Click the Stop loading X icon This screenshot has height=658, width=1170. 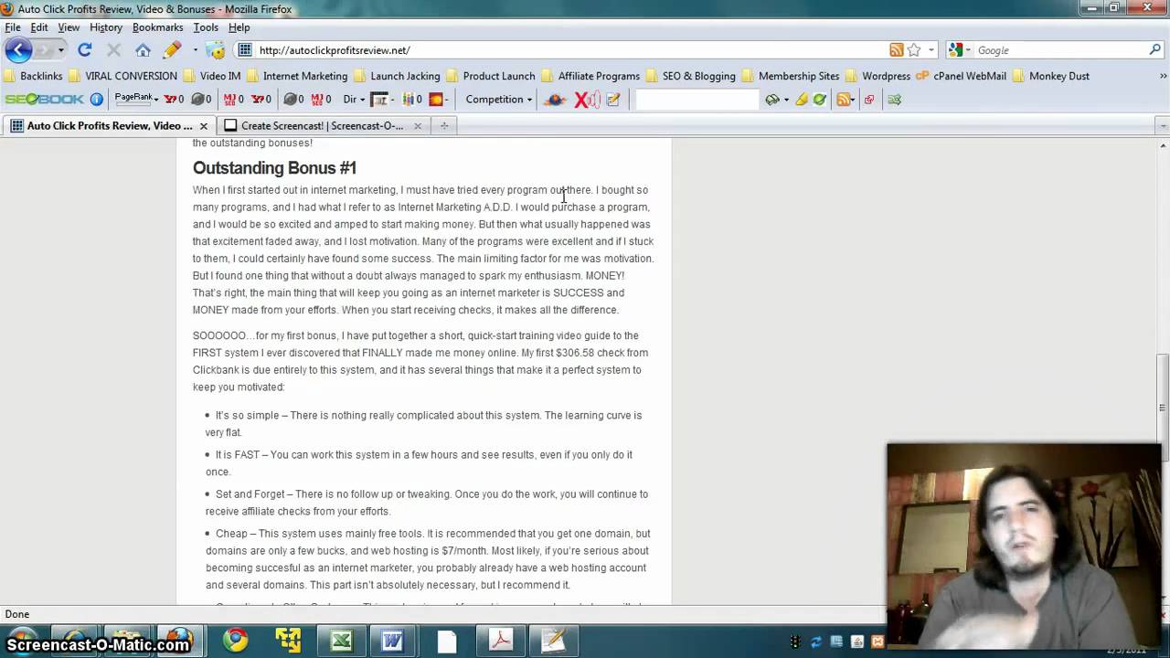point(113,50)
